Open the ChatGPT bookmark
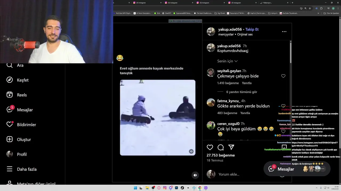The image size is (341, 191). pos(167,13)
